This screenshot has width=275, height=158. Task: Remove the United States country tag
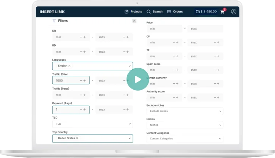point(77,138)
